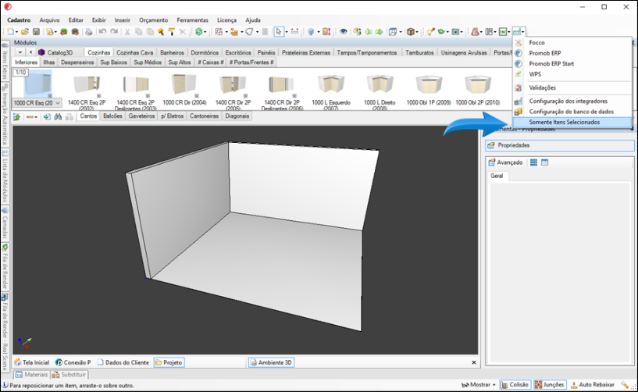Open the Mostrar dropdown in status bar

tap(479, 384)
